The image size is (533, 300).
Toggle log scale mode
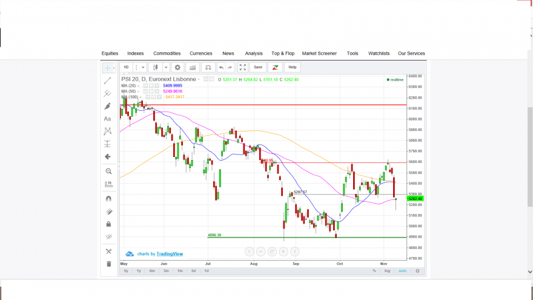387,271
